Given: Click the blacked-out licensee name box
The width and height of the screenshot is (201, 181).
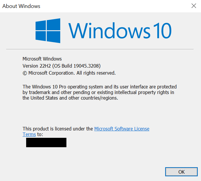Looking at the screenshot, I should [x=46, y=143].
